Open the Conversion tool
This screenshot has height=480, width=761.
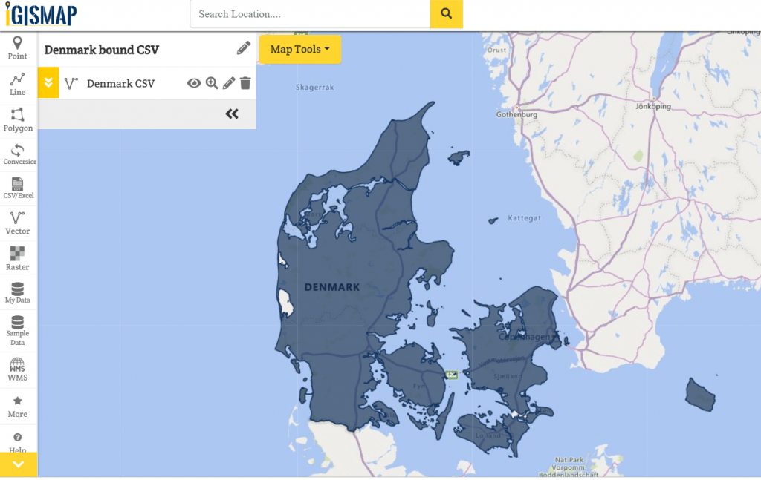coord(18,154)
